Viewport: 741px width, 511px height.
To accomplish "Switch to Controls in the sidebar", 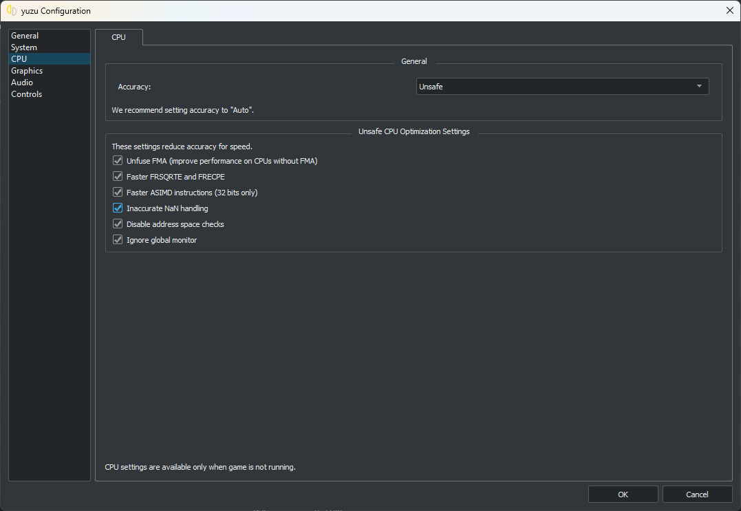I will (27, 94).
